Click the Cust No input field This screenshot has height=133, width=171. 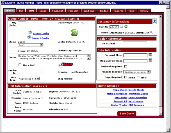(114, 27)
